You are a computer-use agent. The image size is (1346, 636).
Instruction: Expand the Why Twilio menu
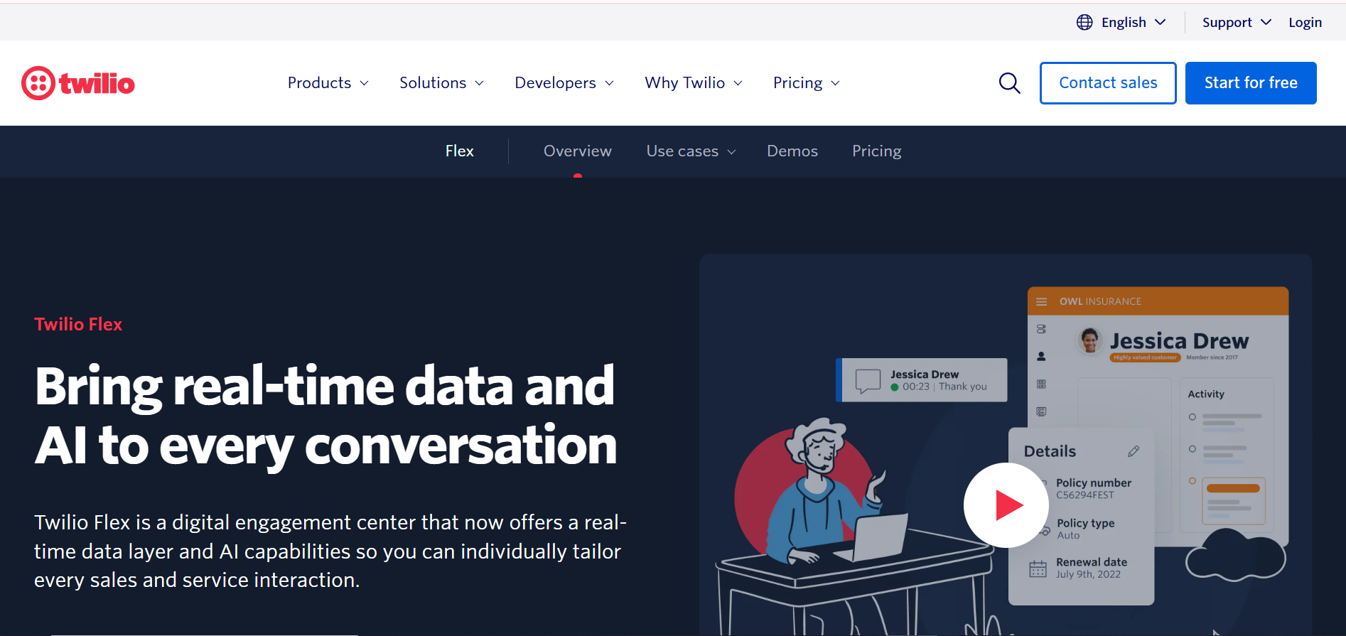[x=694, y=83]
